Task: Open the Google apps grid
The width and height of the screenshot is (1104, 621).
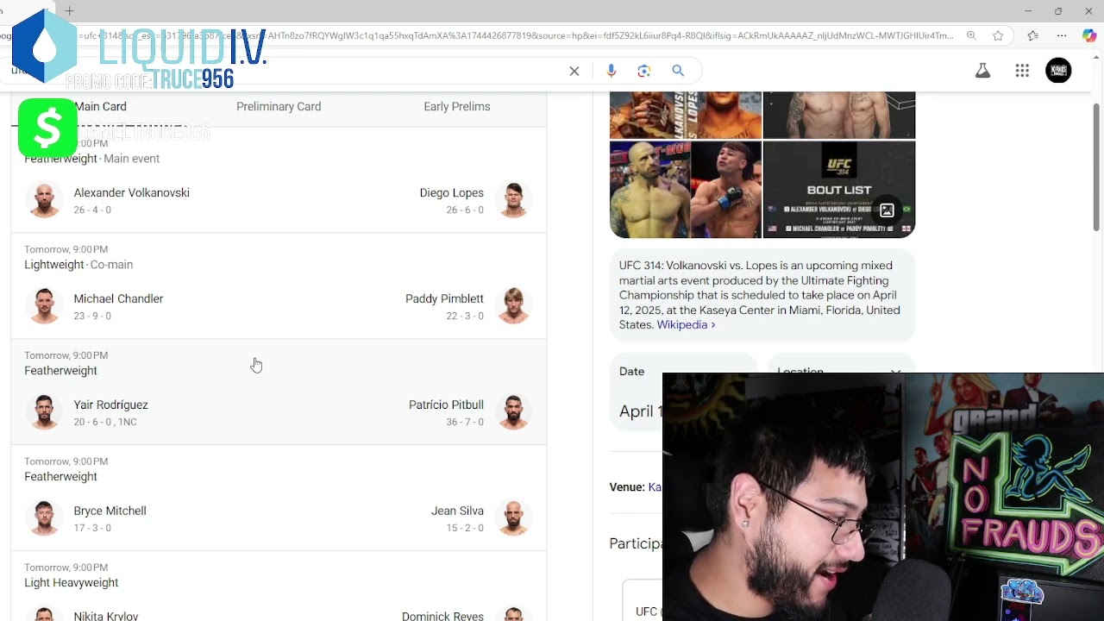Action: [1022, 71]
